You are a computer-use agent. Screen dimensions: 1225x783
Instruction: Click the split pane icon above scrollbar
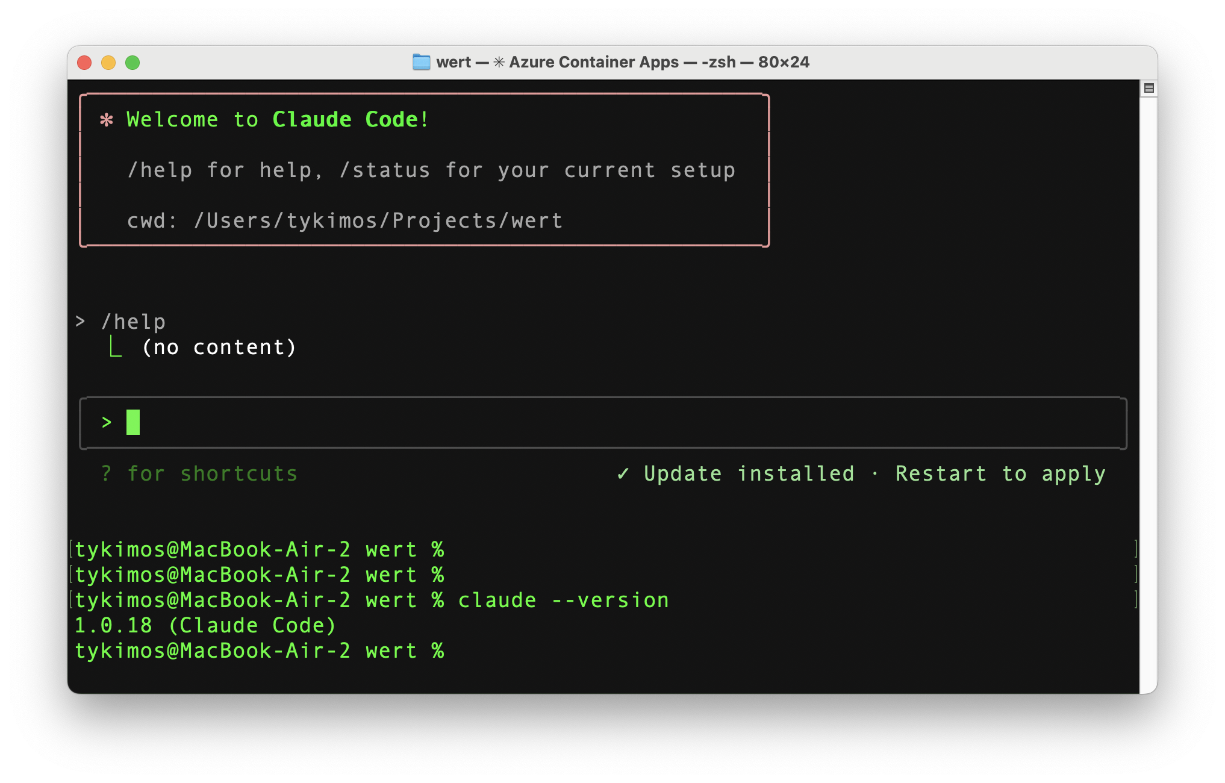[x=1149, y=89]
